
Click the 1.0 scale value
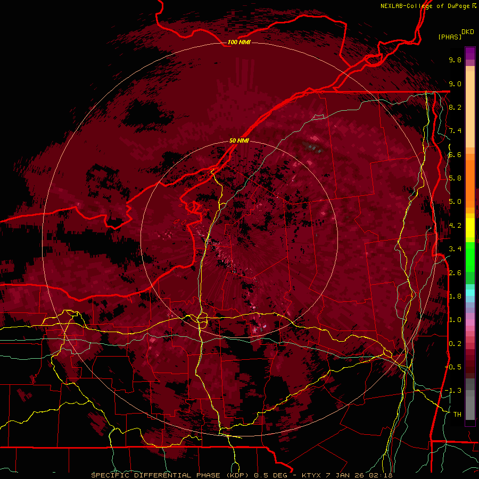coord(455,320)
